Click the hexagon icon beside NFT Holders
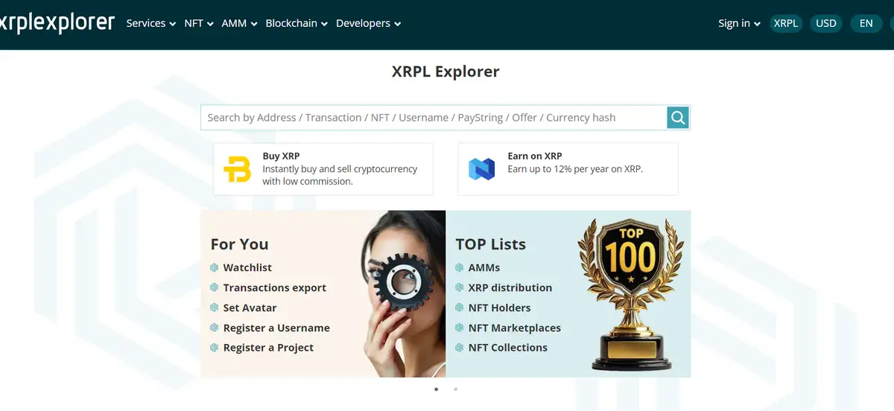 [460, 308]
